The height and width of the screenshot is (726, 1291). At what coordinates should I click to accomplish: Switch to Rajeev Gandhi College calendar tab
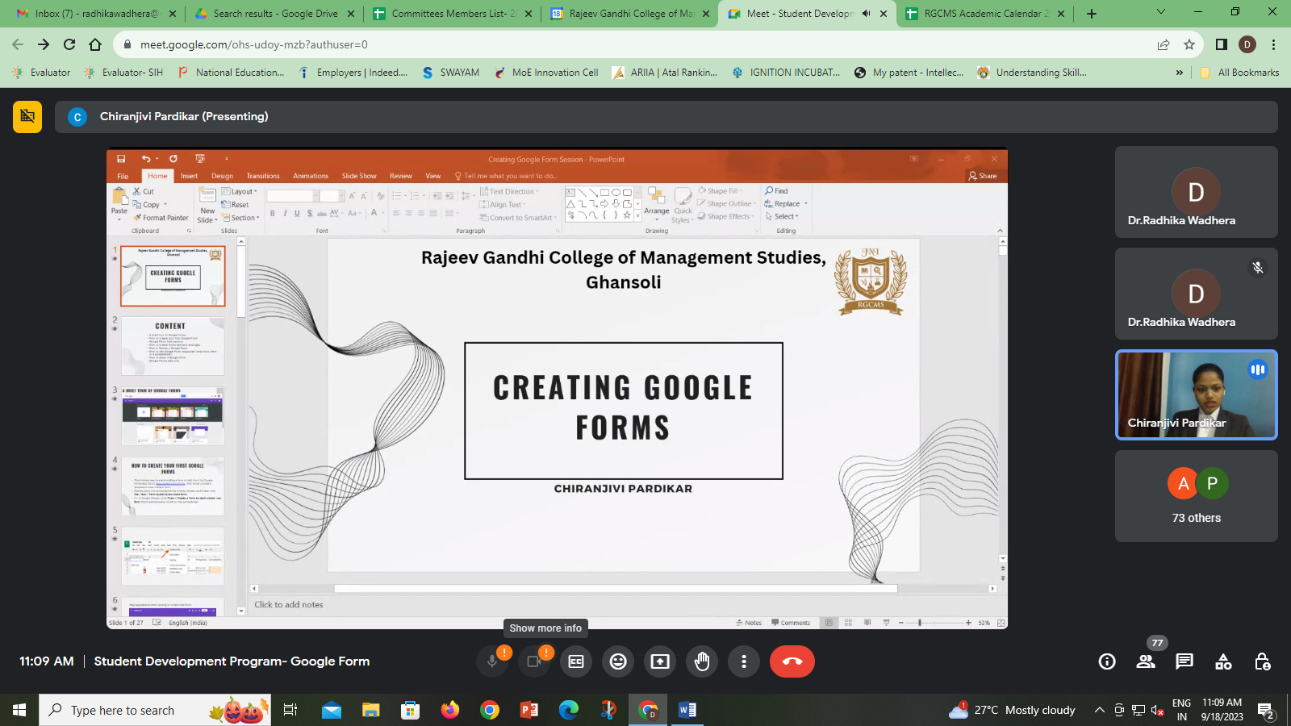point(631,14)
